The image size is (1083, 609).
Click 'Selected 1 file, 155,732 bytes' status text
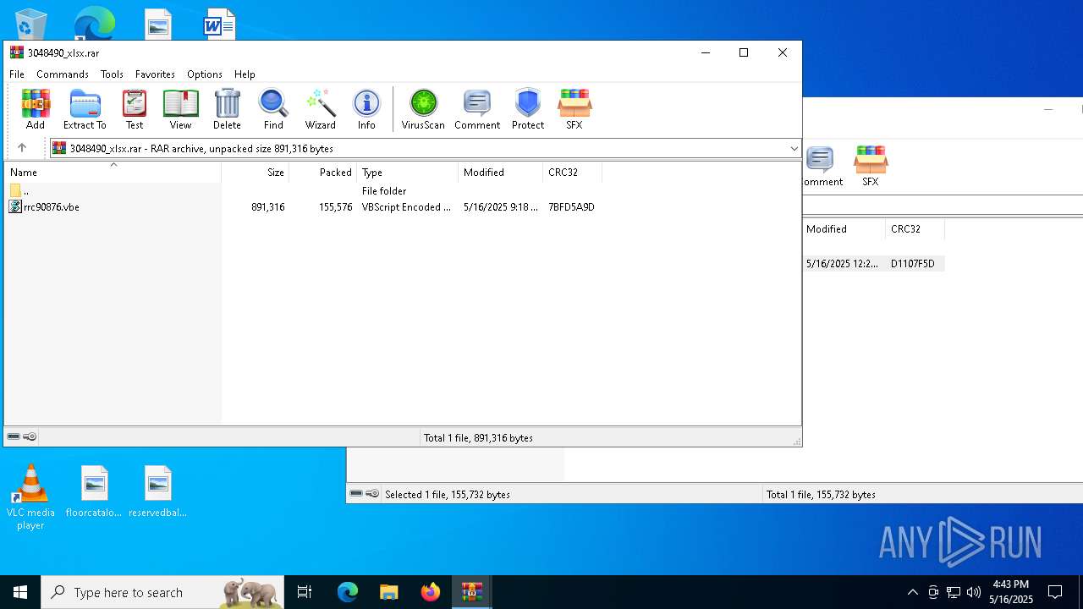448,495
